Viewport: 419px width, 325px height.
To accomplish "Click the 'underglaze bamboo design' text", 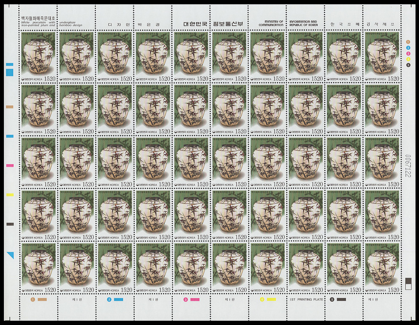I will click(71, 24).
